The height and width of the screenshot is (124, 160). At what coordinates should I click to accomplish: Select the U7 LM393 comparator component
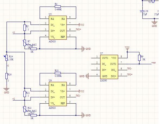109,67
